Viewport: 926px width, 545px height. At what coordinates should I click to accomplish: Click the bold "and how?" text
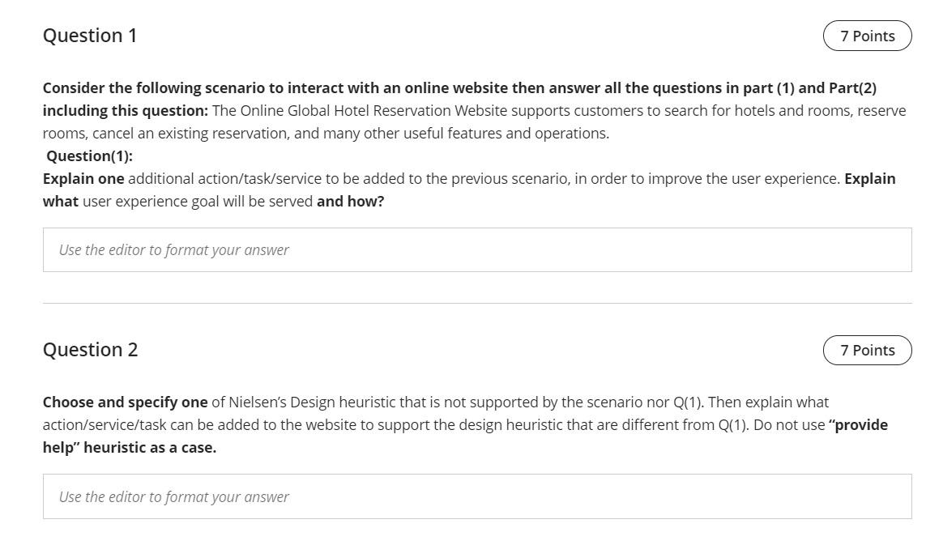pos(350,201)
